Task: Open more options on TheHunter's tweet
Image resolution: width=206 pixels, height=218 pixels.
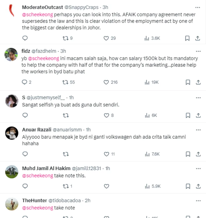Action: click(198, 200)
